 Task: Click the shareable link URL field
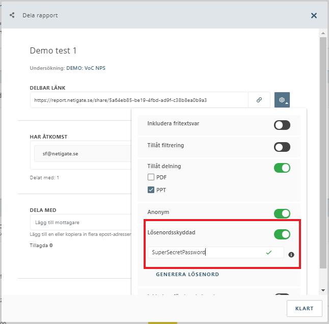pos(139,100)
